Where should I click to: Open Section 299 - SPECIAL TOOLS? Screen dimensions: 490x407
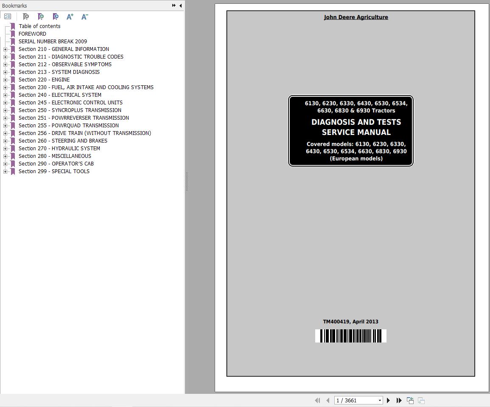click(x=54, y=171)
